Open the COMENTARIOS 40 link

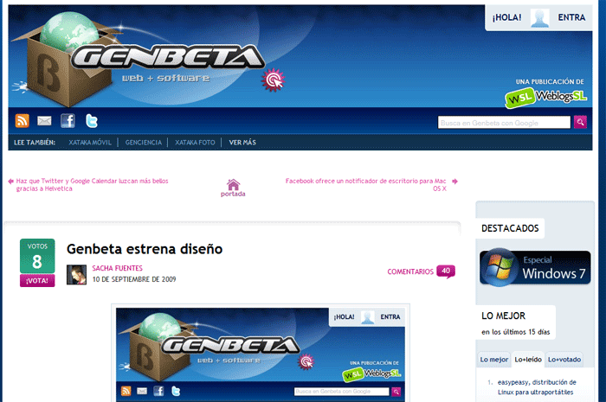point(422,271)
